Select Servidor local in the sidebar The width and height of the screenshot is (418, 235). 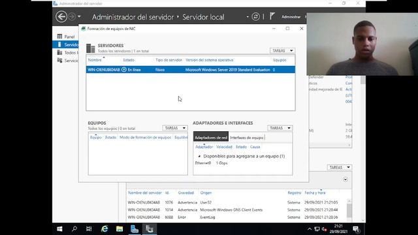(65, 44)
